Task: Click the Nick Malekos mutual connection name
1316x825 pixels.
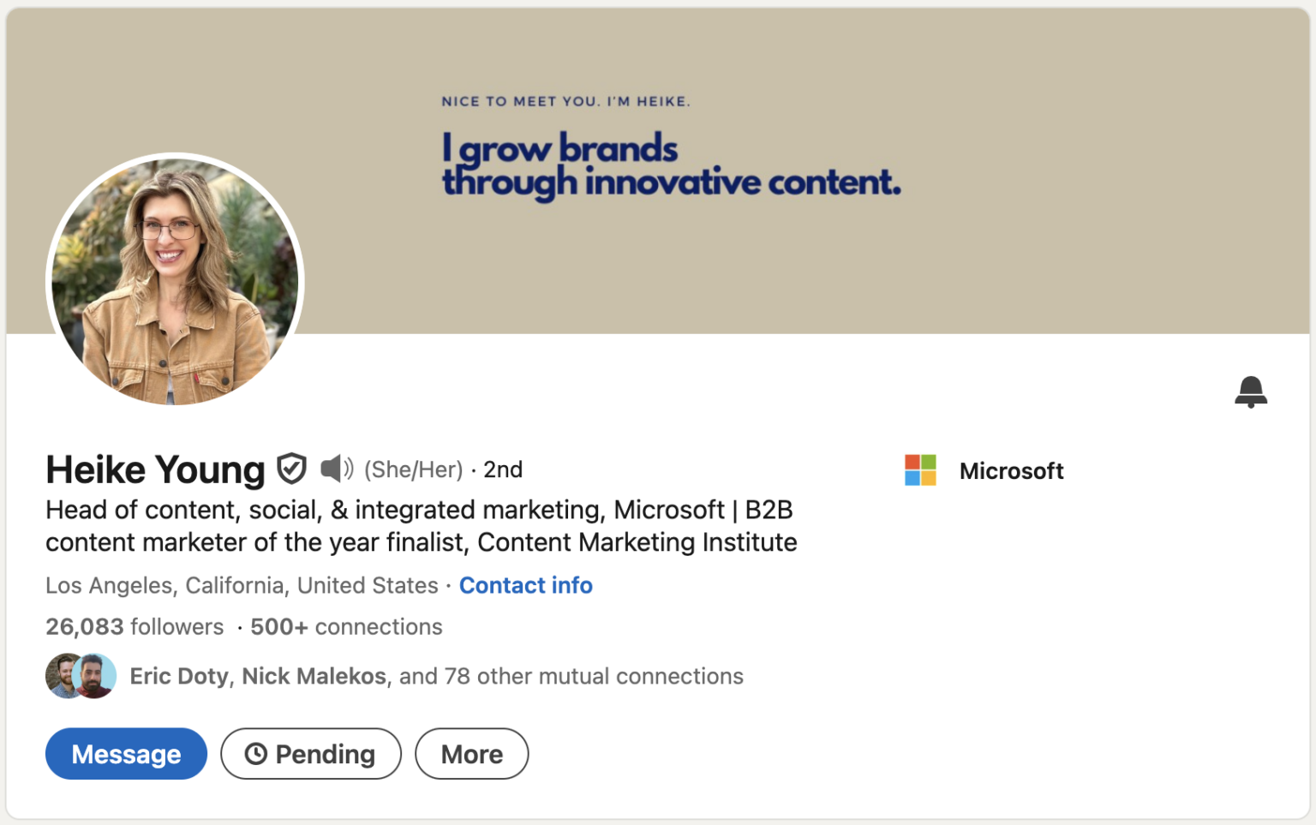Action: tap(314, 676)
